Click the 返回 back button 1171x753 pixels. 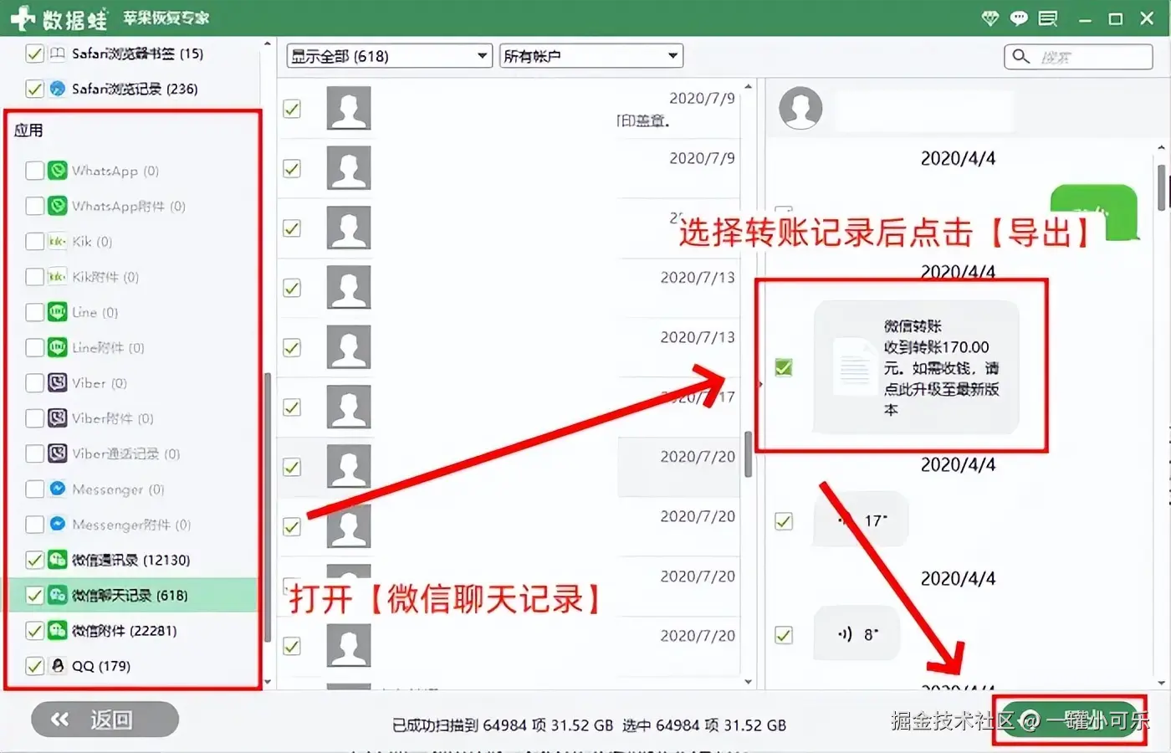(x=105, y=720)
